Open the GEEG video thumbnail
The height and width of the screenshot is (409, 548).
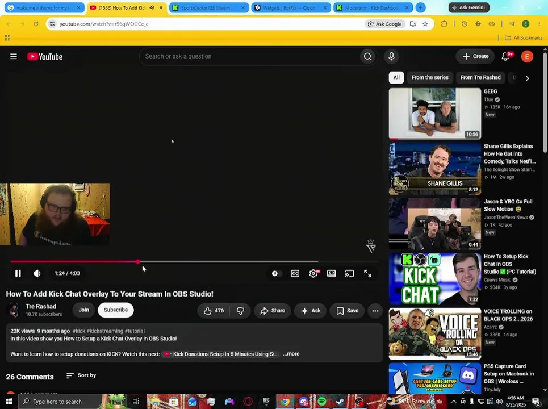[x=435, y=114]
